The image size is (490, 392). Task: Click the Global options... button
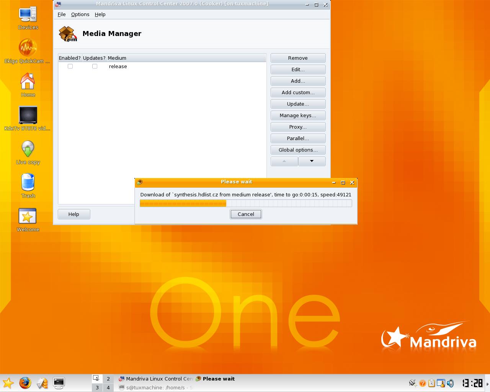tap(298, 150)
